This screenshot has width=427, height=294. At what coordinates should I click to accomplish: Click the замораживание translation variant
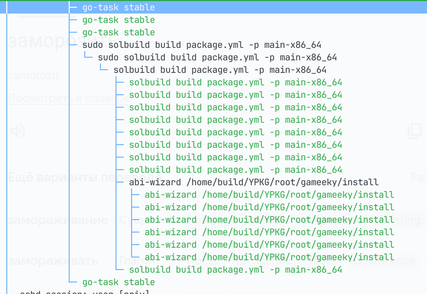tap(57, 220)
